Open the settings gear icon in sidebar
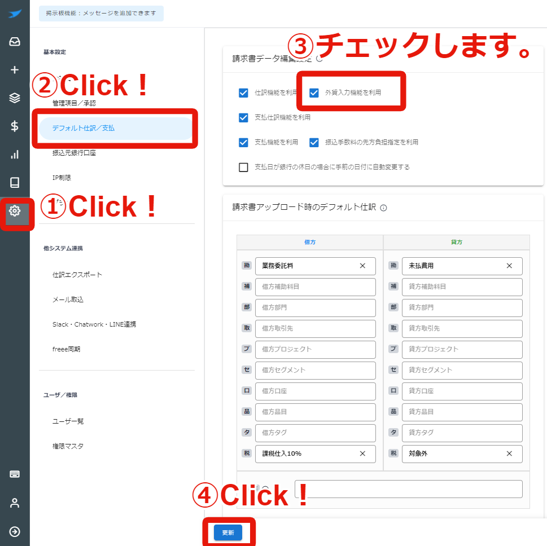Viewport: 547px width, 546px height. (15, 211)
